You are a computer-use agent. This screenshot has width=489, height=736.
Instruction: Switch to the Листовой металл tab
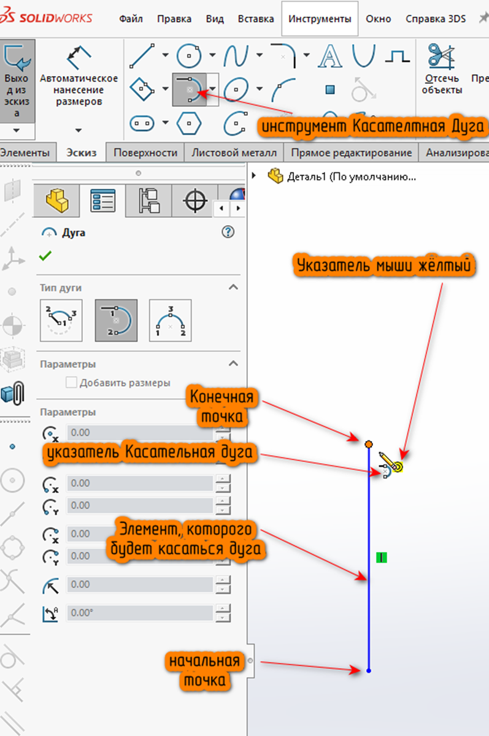click(234, 153)
